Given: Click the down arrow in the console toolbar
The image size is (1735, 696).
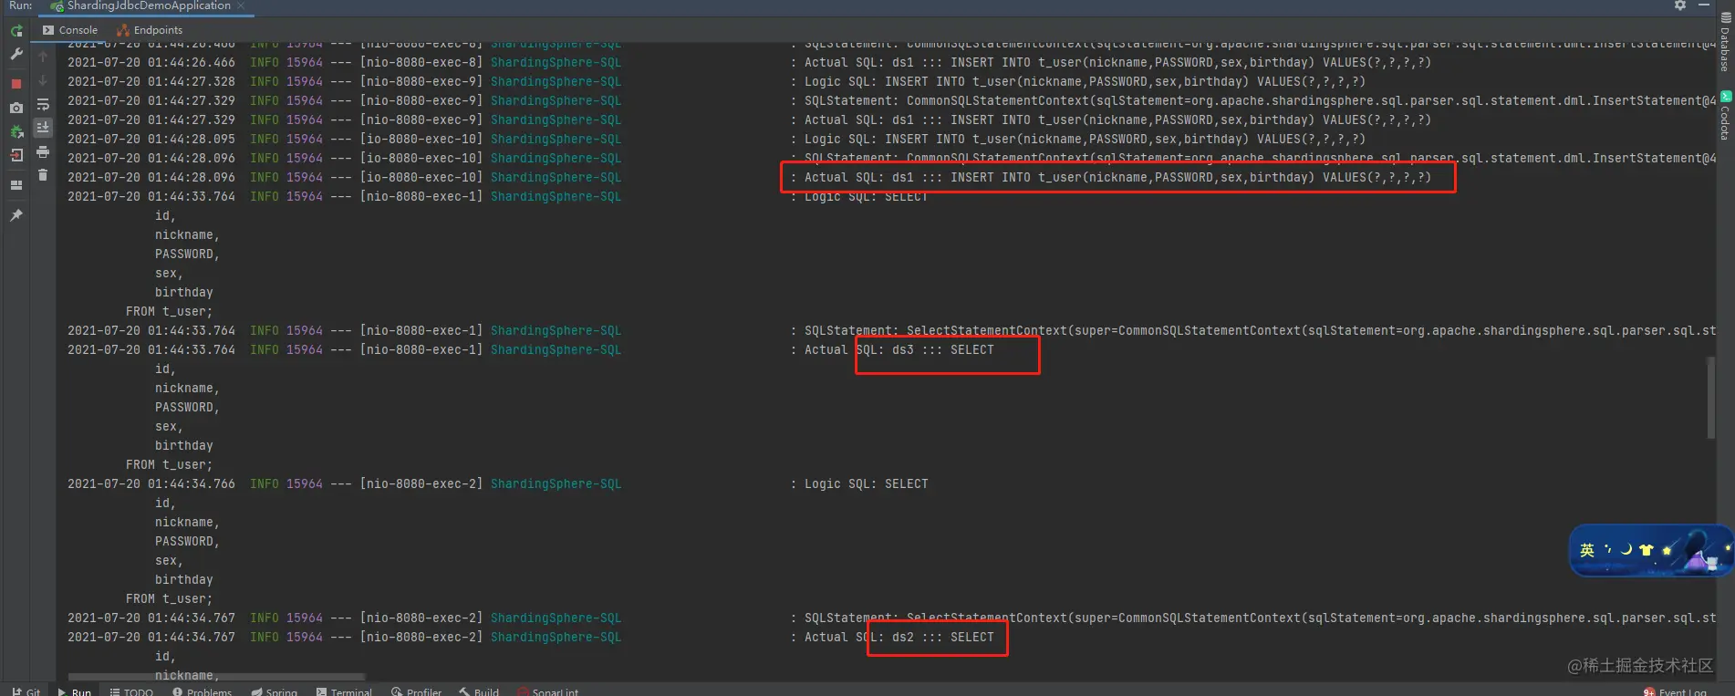Looking at the screenshot, I should 43,80.
